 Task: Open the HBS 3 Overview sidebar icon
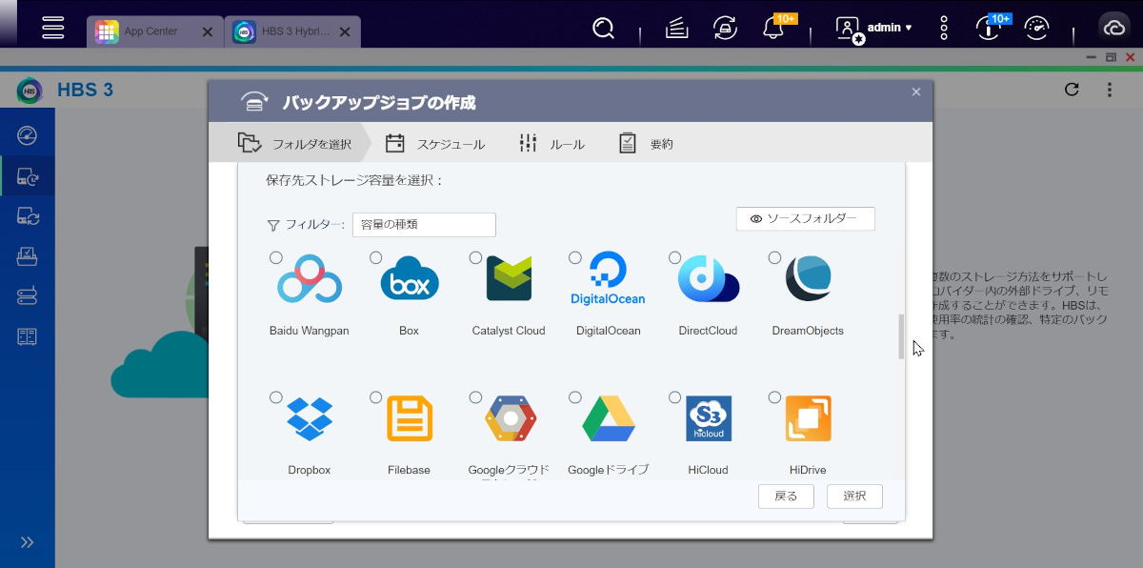coord(27,134)
